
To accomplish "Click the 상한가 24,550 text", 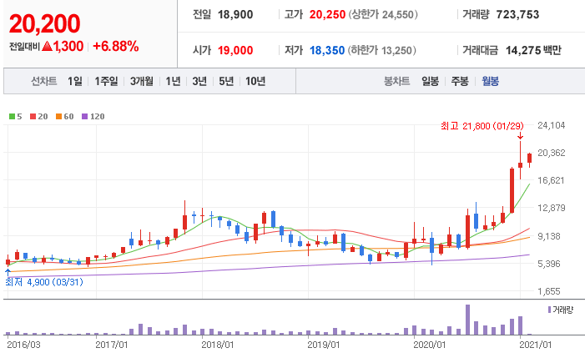I will coord(383,14).
